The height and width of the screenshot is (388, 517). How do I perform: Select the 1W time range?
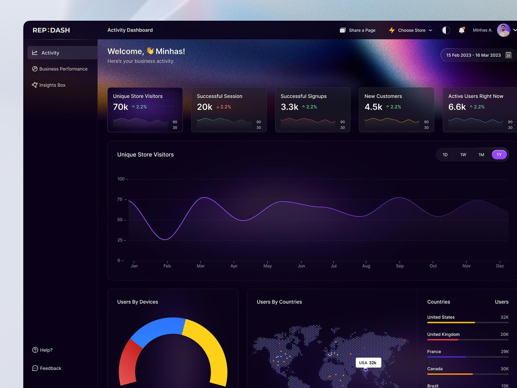coord(463,155)
